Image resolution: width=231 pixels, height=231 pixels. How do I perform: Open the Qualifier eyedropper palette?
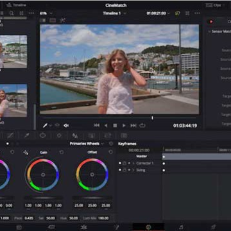click(27, 135)
